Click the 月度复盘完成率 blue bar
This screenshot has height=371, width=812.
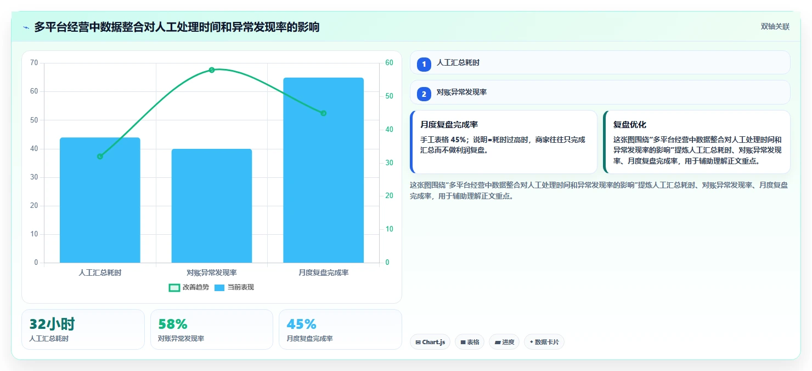323,170
